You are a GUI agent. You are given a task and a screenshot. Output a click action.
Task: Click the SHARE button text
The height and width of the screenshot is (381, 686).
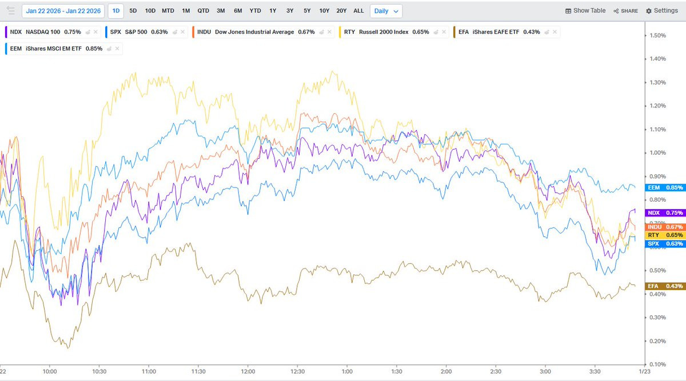coord(629,11)
